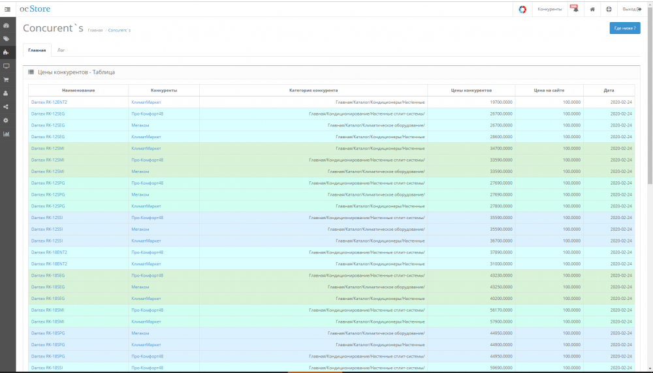Click the Дата column header
Image resolution: width=653 pixels, height=373 pixels.
609,90
